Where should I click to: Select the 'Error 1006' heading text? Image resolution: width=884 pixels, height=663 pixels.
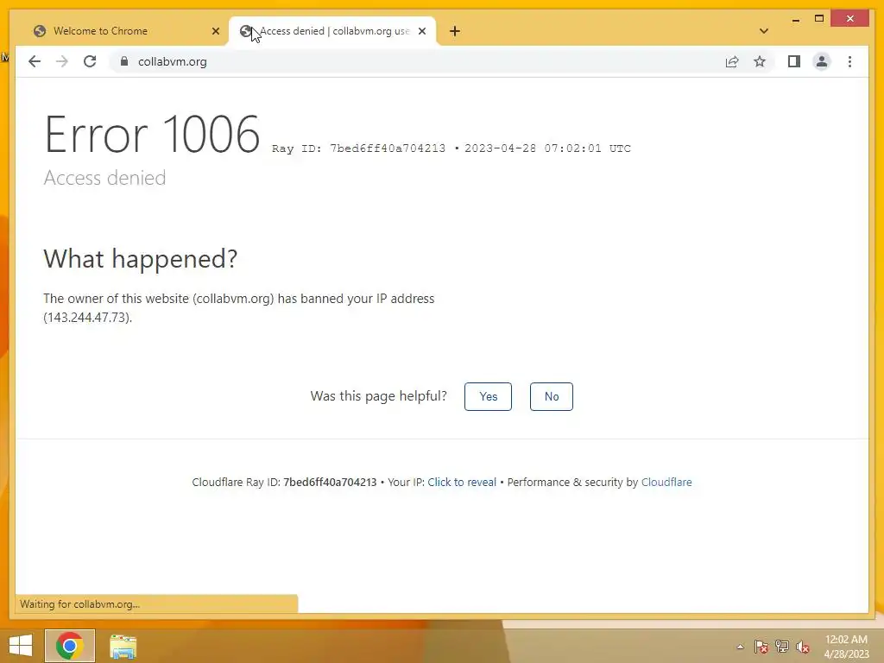[x=152, y=134]
